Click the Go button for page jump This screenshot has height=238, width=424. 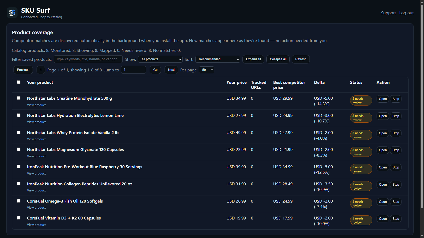tap(155, 70)
